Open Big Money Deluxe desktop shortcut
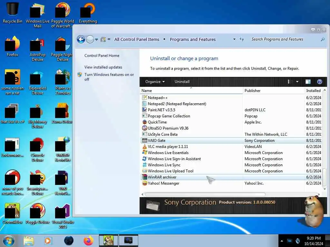The height and width of the screenshot is (247, 330). tap(37, 116)
